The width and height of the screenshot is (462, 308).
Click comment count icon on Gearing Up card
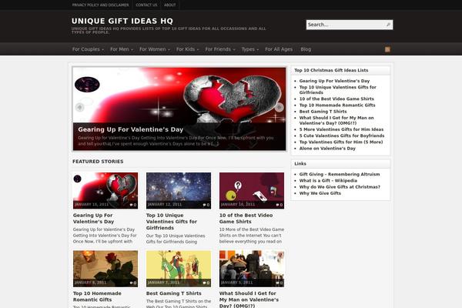tap(133, 205)
